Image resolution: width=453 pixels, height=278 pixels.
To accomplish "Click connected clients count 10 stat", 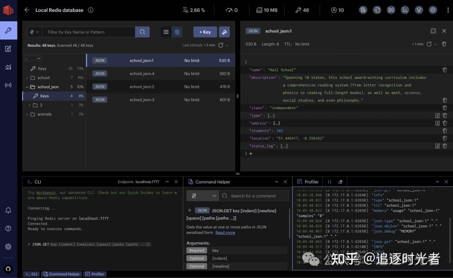I will [337, 10].
